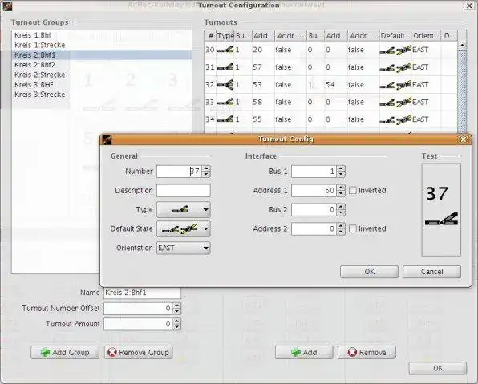Click the Turnouts table vertical scrollbar
This screenshot has height=384, width=478.
[462, 87]
